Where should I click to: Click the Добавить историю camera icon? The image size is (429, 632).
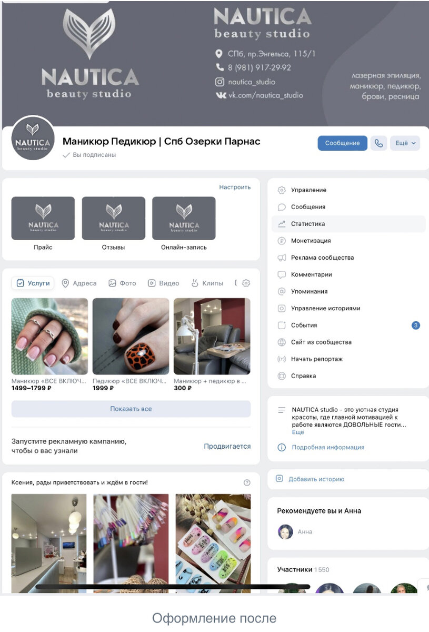tap(280, 479)
